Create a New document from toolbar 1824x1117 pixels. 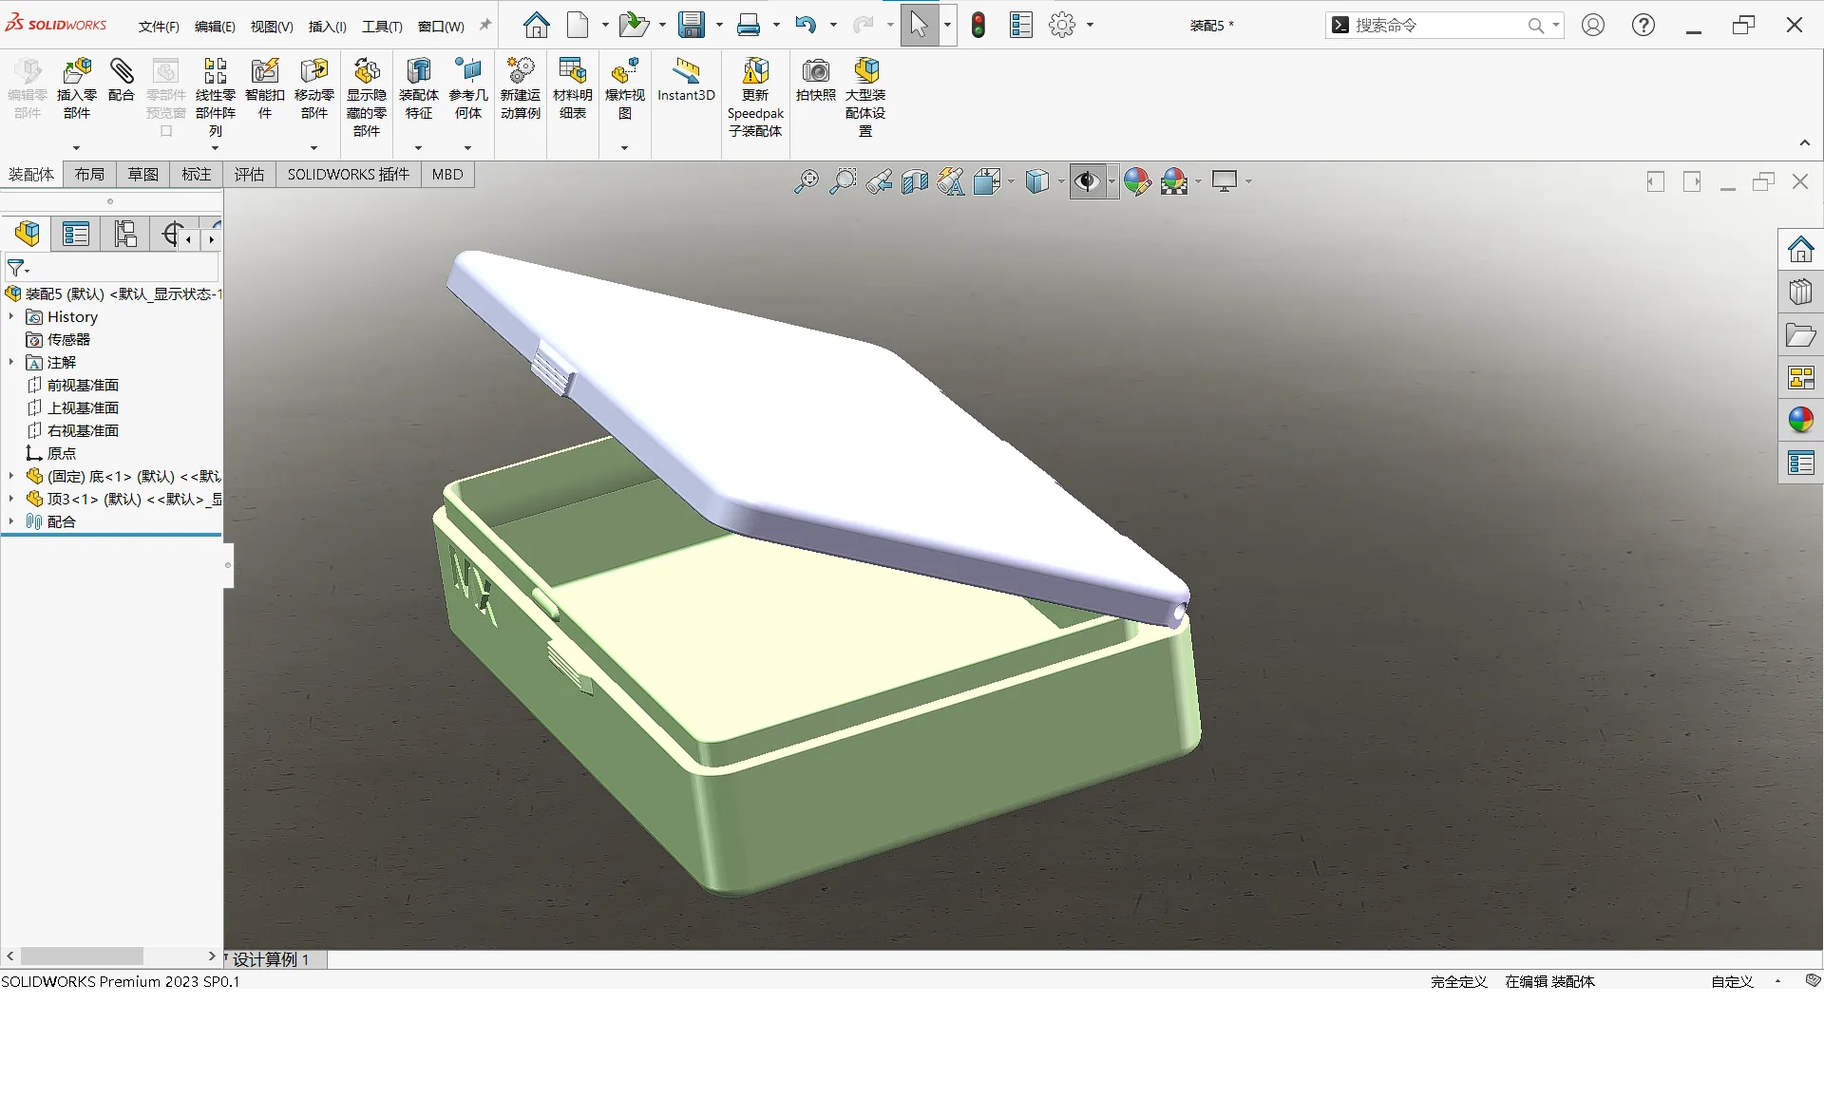click(x=578, y=25)
